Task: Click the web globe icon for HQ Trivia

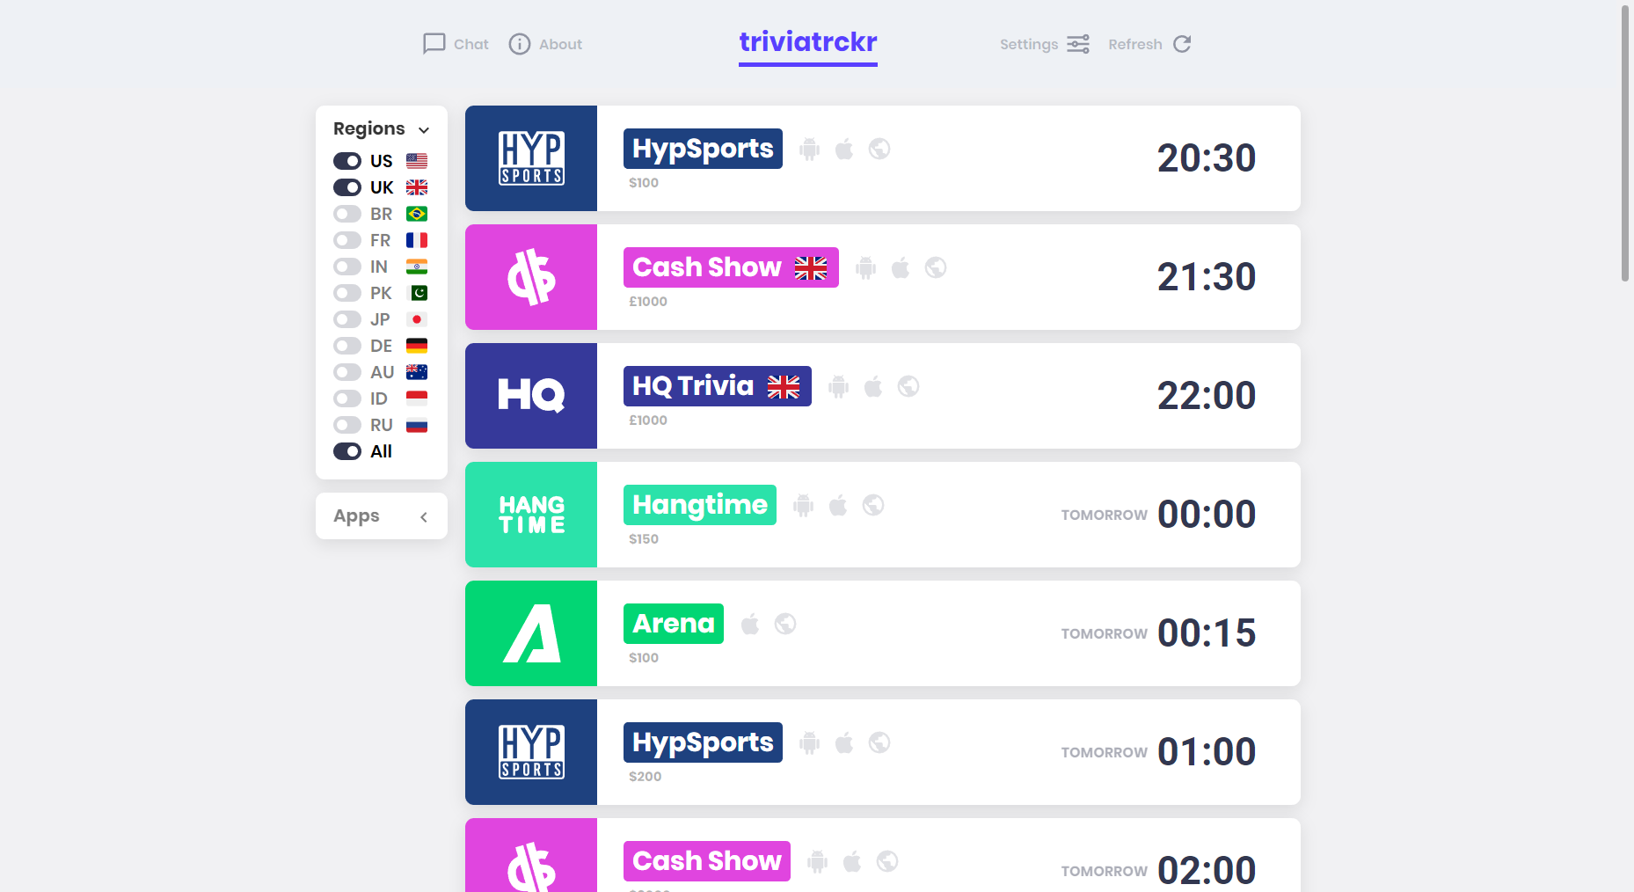Action: coord(908,386)
